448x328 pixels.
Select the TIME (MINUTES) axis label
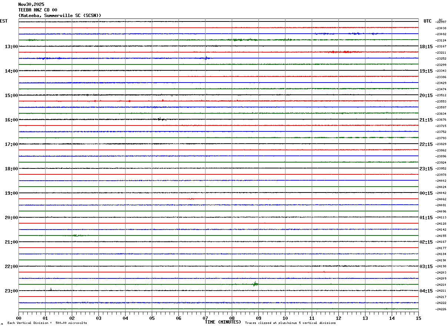click(x=223, y=322)
